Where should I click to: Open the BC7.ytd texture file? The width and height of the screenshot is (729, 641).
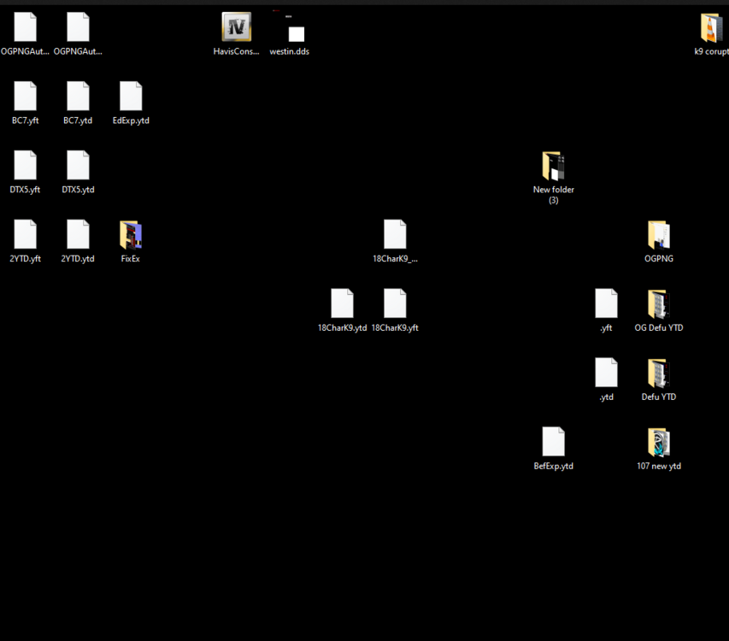(x=78, y=94)
